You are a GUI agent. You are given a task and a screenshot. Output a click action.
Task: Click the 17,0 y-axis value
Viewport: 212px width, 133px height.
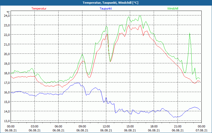tap(7, 82)
